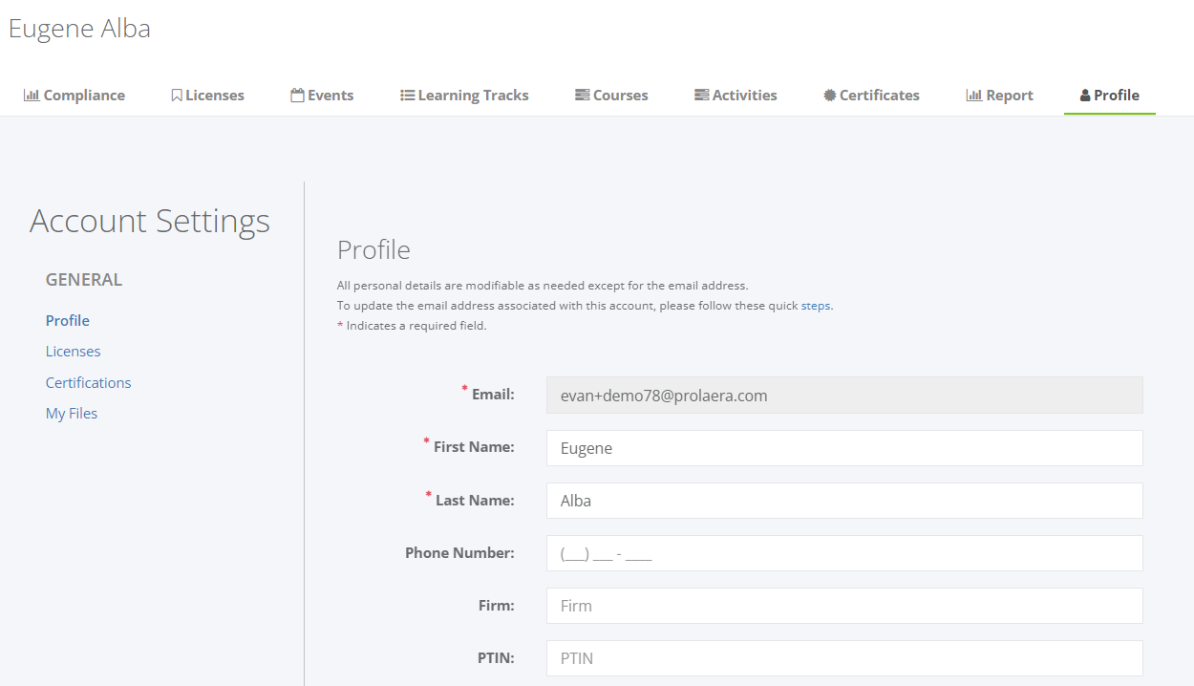Click the Licenses bookmark icon
Image resolution: width=1194 pixels, height=686 pixels.
point(177,96)
